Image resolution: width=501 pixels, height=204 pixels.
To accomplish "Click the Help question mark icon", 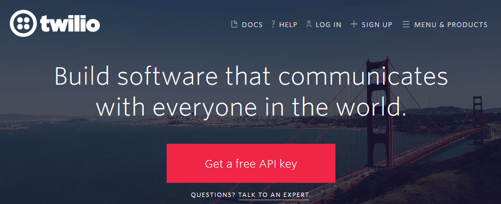I will click(273, 24).
